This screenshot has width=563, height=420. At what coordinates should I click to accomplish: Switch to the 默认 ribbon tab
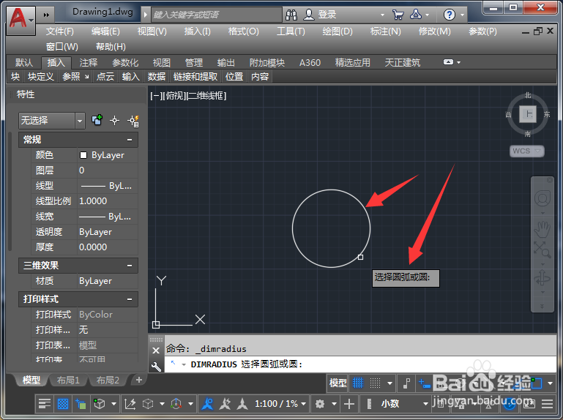[x=24, y=62]
